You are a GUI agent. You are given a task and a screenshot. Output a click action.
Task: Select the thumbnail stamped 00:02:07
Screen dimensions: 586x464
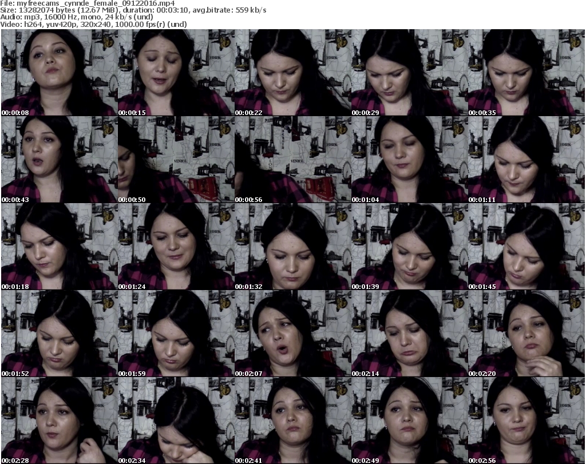click(x=292, y=333)
